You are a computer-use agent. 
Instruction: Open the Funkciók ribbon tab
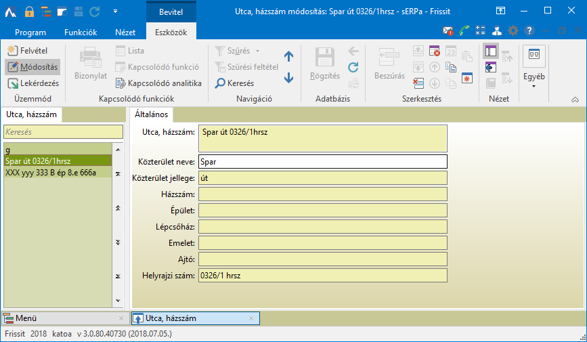coord(81,32)
